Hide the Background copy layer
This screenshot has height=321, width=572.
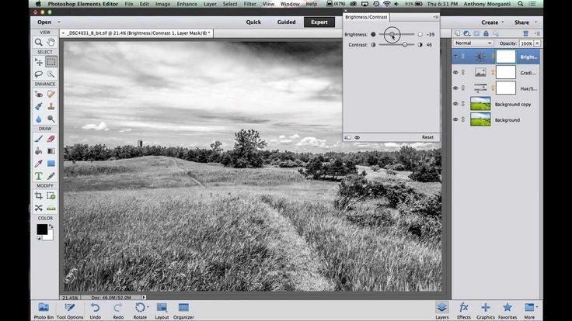coord(455,104)
